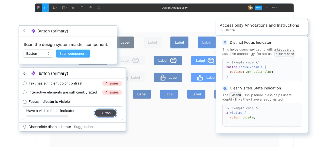Select the Hand tool
The height and width of the screenshot is (147, 336).
pyautogui.click(x=90, y=8)
